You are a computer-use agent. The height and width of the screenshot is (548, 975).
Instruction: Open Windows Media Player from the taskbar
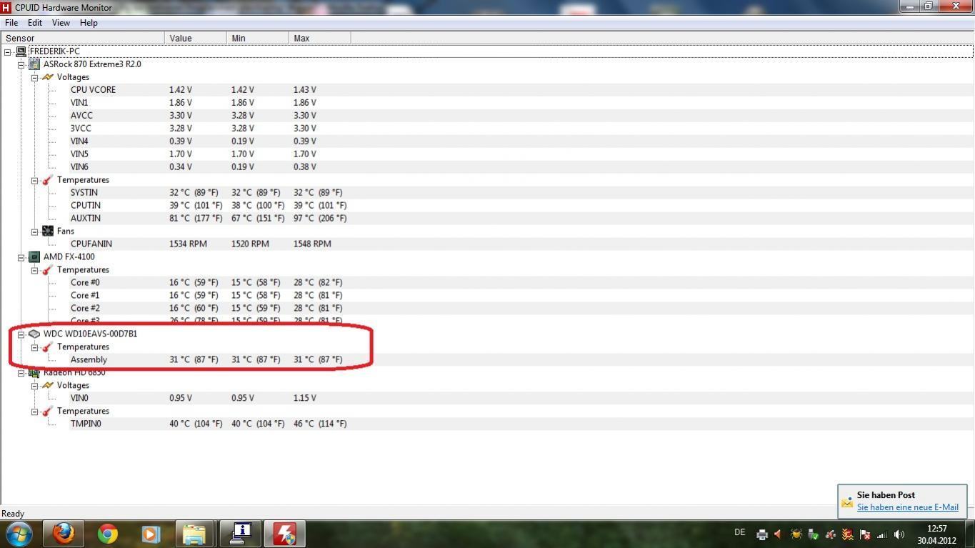[x=150, y=534]
